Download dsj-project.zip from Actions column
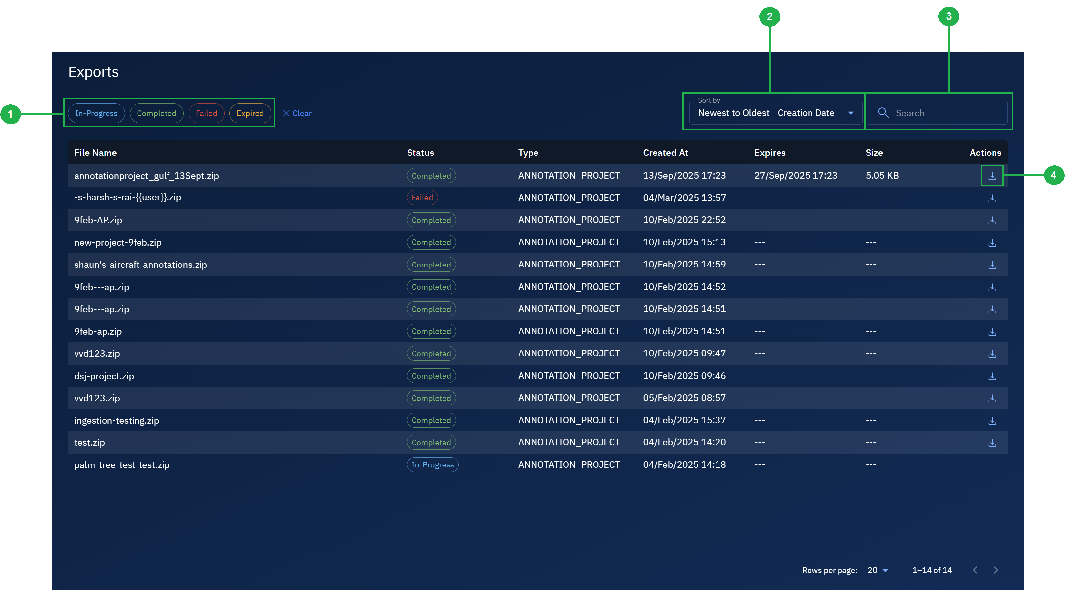This screenshot has width=1070, height=590. click(992, 376)
